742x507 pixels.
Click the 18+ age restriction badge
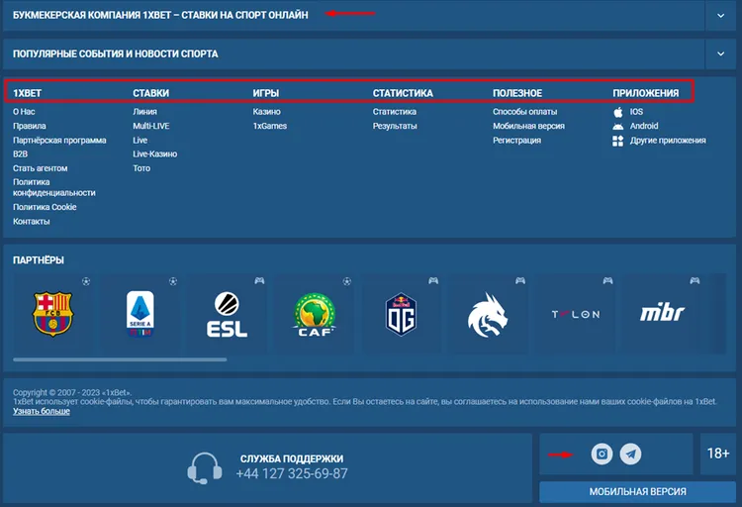[x=718, y=454]
